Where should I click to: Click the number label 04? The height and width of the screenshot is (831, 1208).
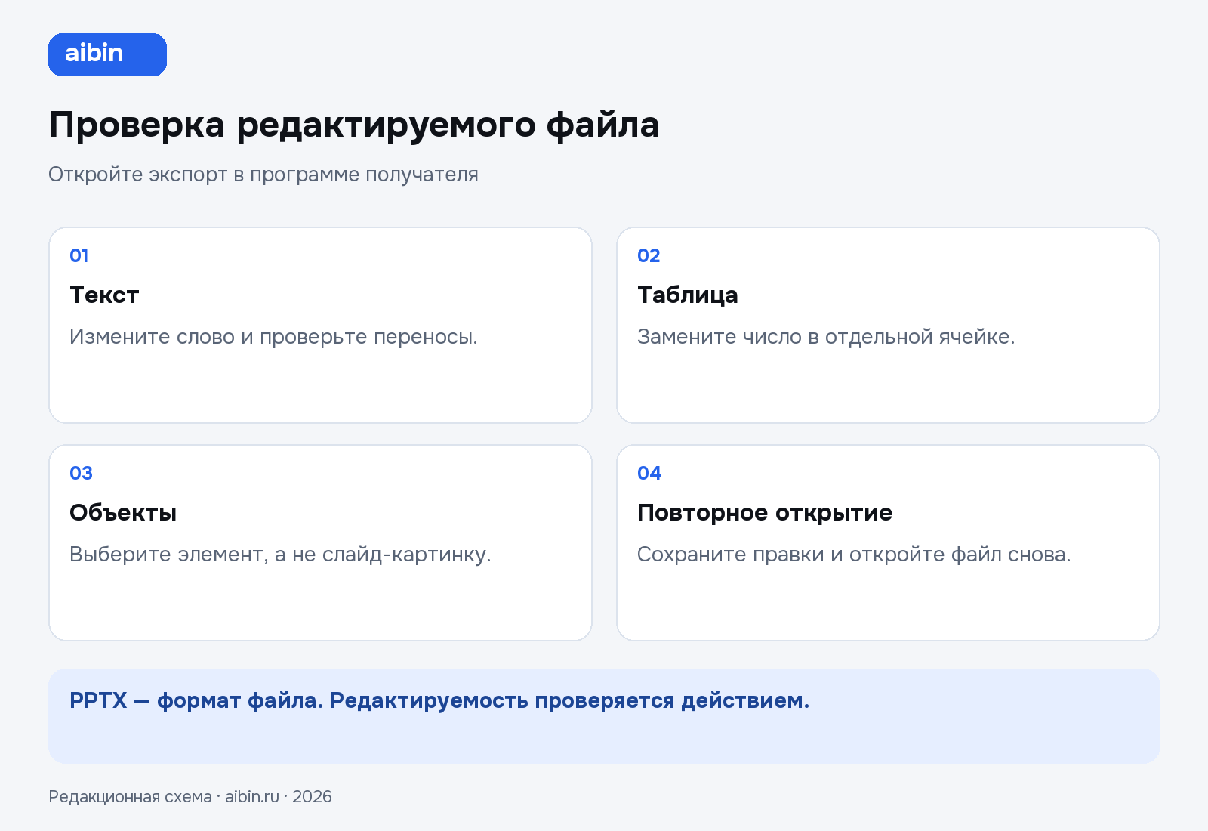[649, 473]
